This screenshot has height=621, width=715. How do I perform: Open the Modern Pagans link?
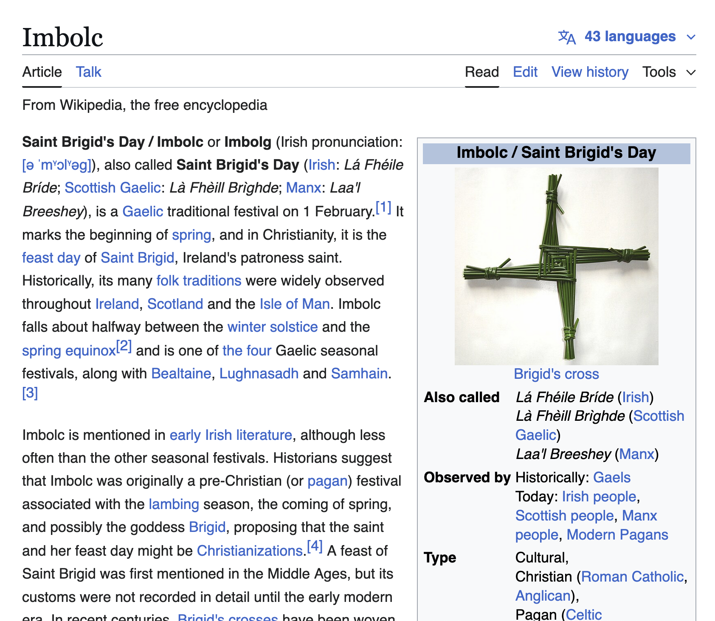pos(618,535)
